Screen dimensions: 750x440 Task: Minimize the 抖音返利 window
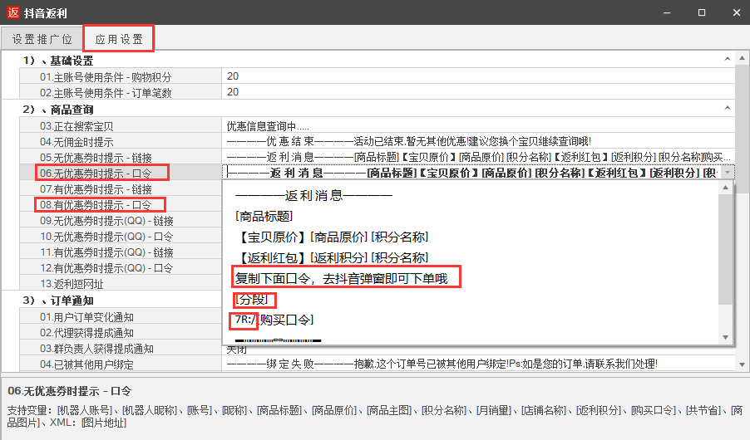[x=667, y=12]
